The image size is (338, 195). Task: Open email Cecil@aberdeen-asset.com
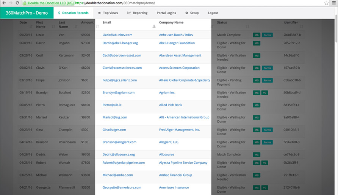coord(122,55)
